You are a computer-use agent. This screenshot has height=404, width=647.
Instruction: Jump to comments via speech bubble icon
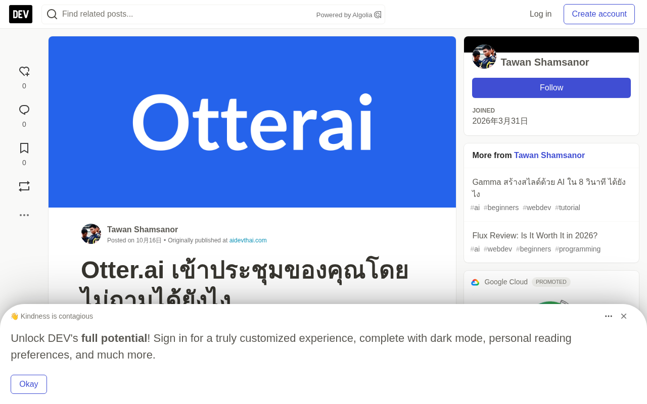pyautogui.click(x=24, y=110)
